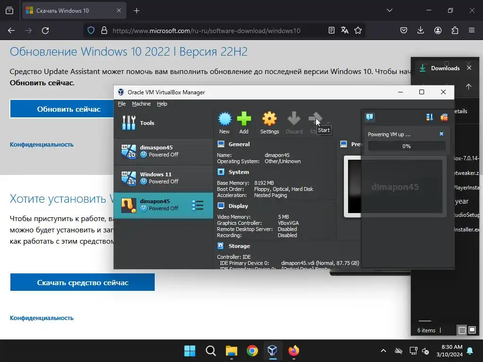Click the tracking protection shield icon
Viewport: 483px width, 362px height.
click(x=91, y=30)
